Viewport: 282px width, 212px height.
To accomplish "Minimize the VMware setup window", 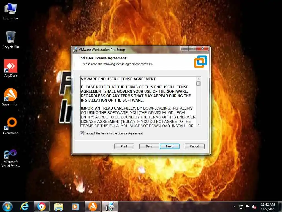I will pyautogui.click(x=185, y=49).
